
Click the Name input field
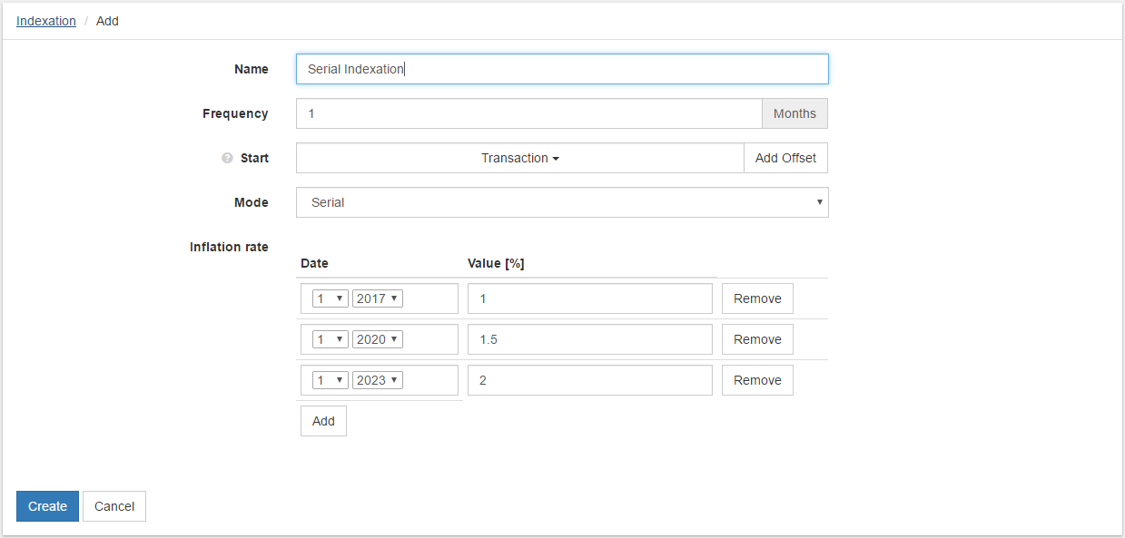click(562, 69)
